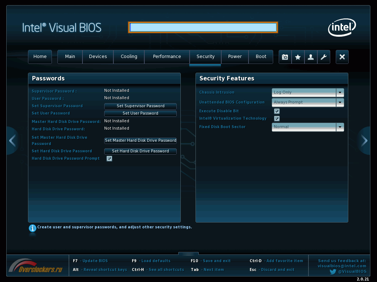This screenshot has height=282, width=377.
Task: Switch to the Power tab
Action: pos(235,57)
